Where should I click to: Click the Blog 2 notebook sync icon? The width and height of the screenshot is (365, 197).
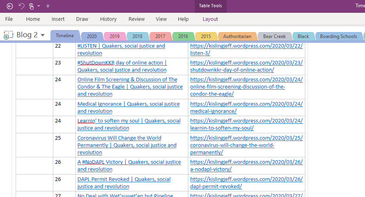pyautogui.click(x=7, y=35)
